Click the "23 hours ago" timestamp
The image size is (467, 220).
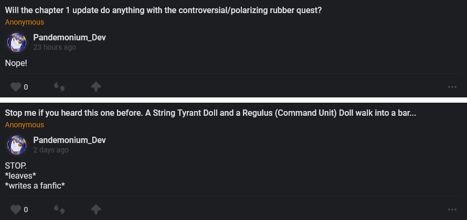(x=55, y=47)
